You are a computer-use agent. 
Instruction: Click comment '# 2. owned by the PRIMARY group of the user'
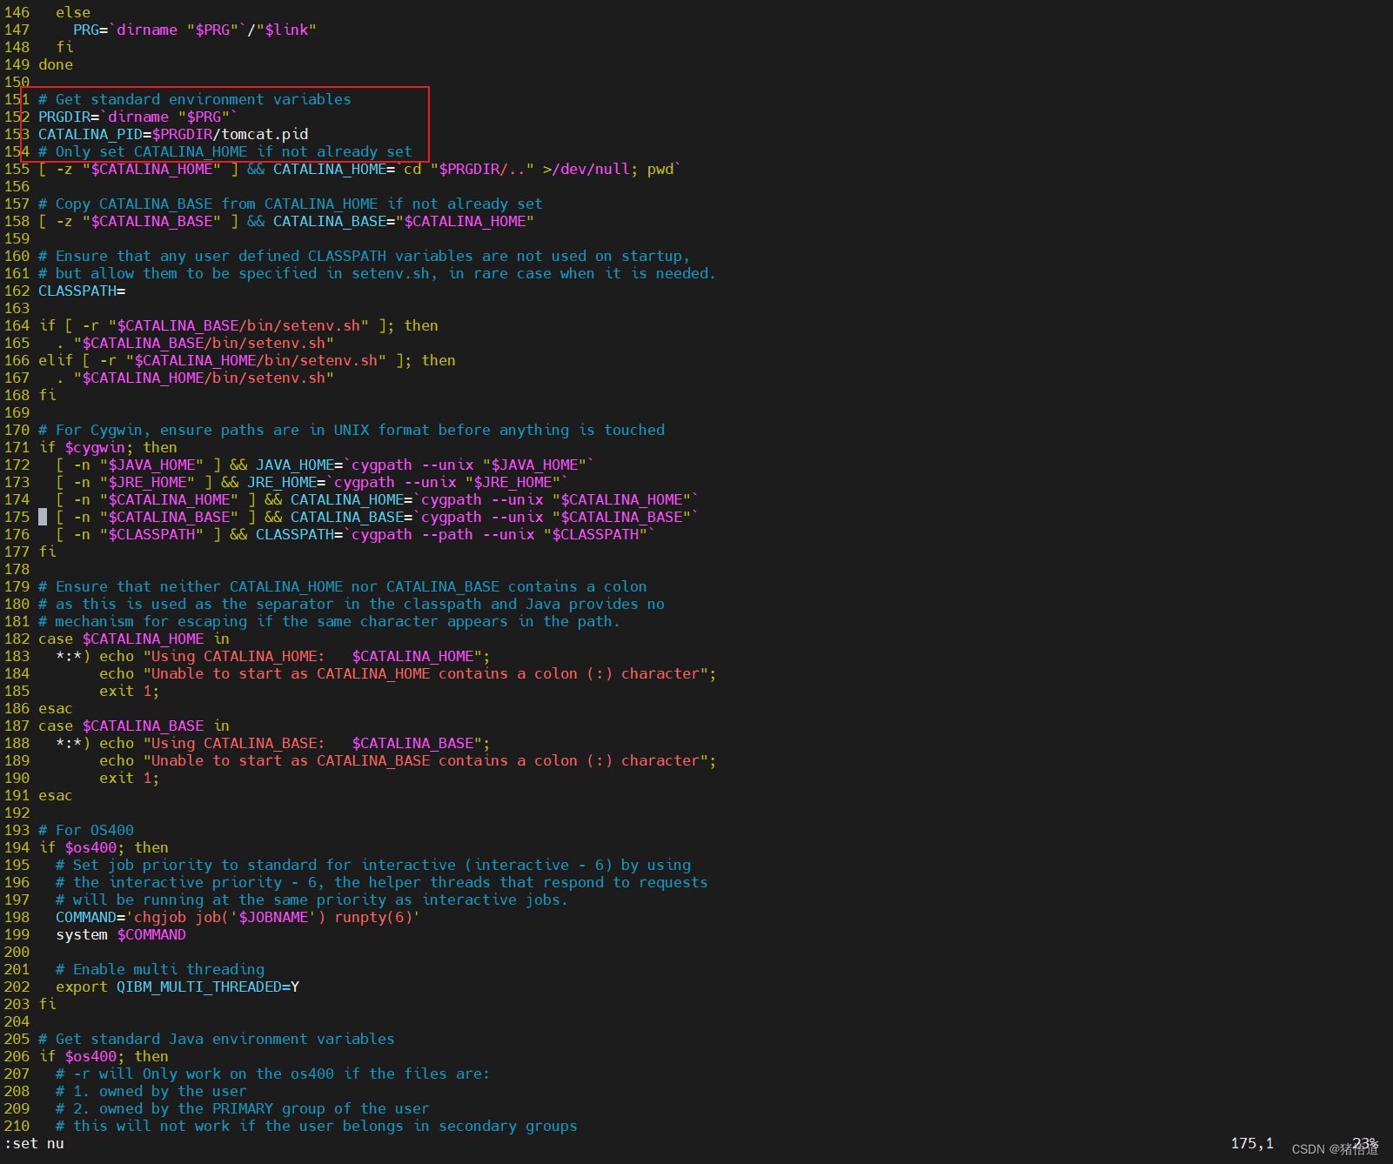click(x=243, y=1108)
